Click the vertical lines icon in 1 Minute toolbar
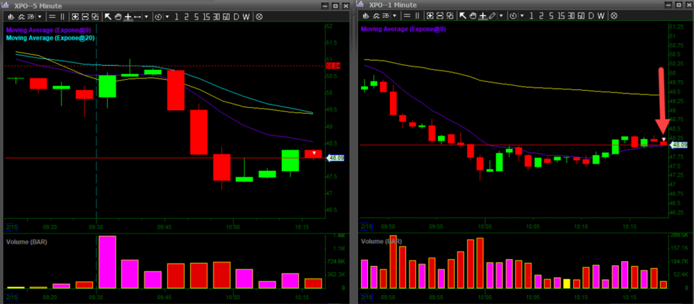 tap(418, 16)
